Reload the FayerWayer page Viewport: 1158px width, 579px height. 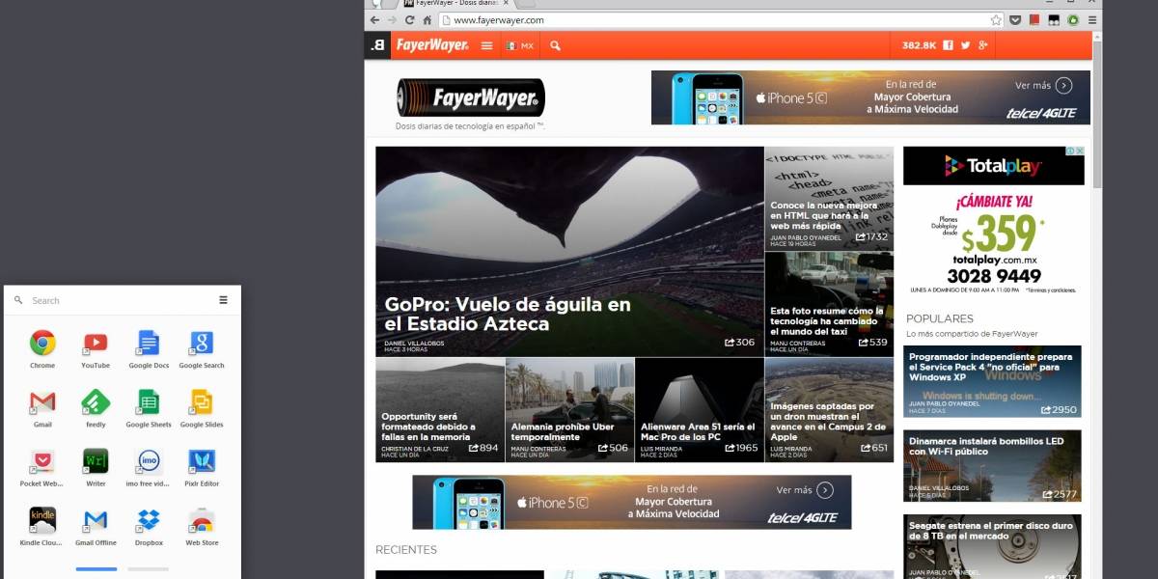pyautogui.click(x=409, y=19)
